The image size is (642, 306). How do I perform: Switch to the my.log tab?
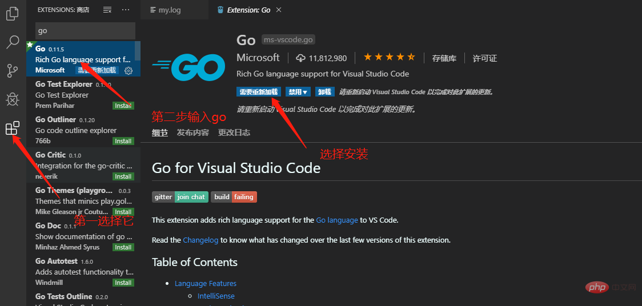click(169, 10)
